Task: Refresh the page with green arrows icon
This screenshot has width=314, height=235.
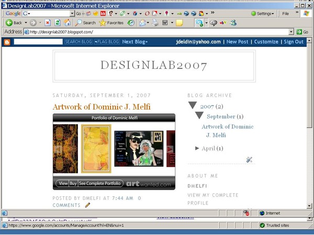Action: pyautogui.click(x=58, y=23)
